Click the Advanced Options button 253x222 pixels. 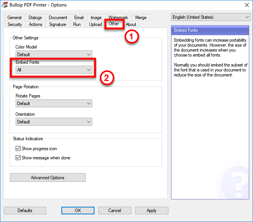tap(48, 178)
